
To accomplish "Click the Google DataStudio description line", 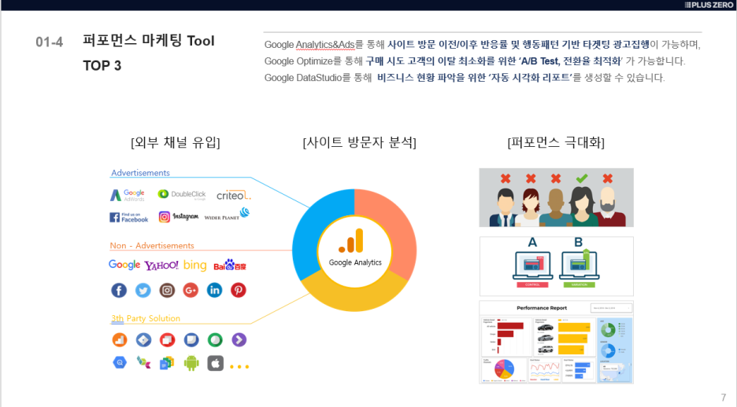I will (x=465, y=77).
